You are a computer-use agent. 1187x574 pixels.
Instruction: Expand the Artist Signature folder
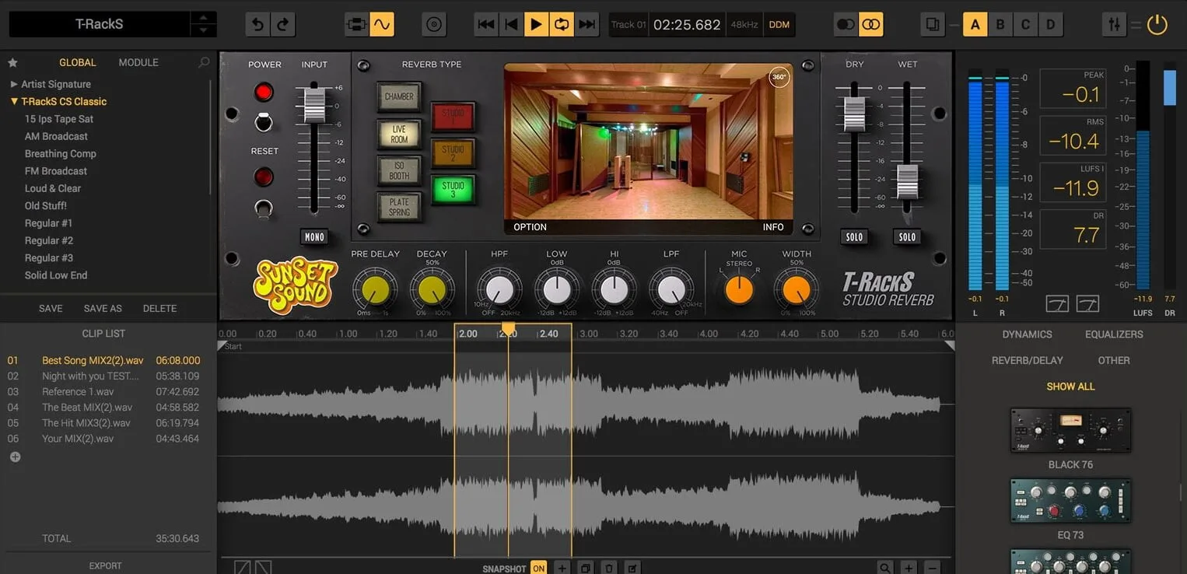coord(14,84)
